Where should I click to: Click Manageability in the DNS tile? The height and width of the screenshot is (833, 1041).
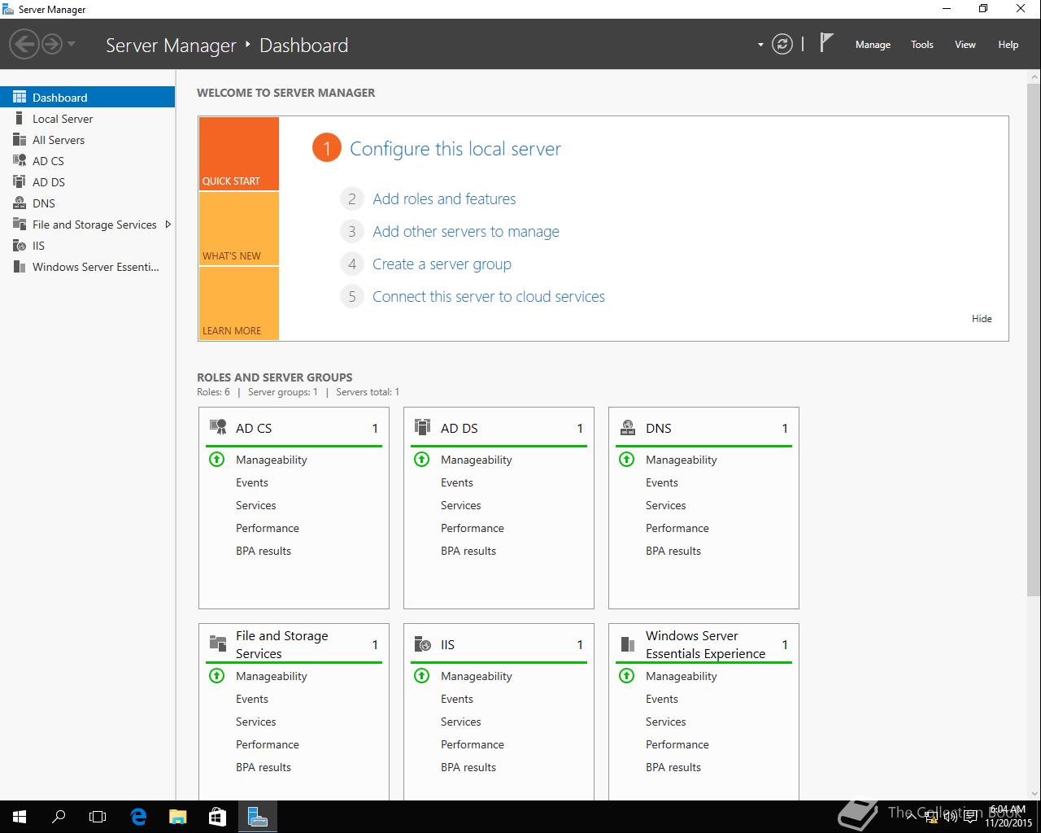click(682, 460)
